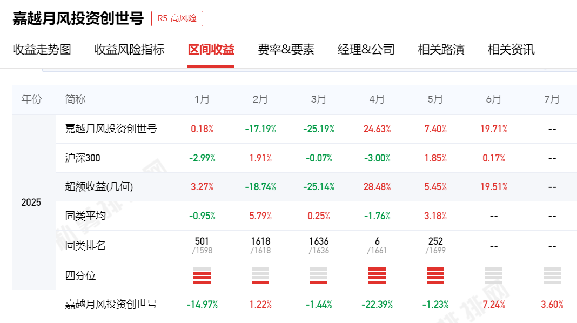Switch to 收益风险指标 tab
577x323 pixels.
point(129,49)
